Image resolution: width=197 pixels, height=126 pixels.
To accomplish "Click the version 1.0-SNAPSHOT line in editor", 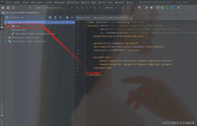I will [x=116, y=50].
